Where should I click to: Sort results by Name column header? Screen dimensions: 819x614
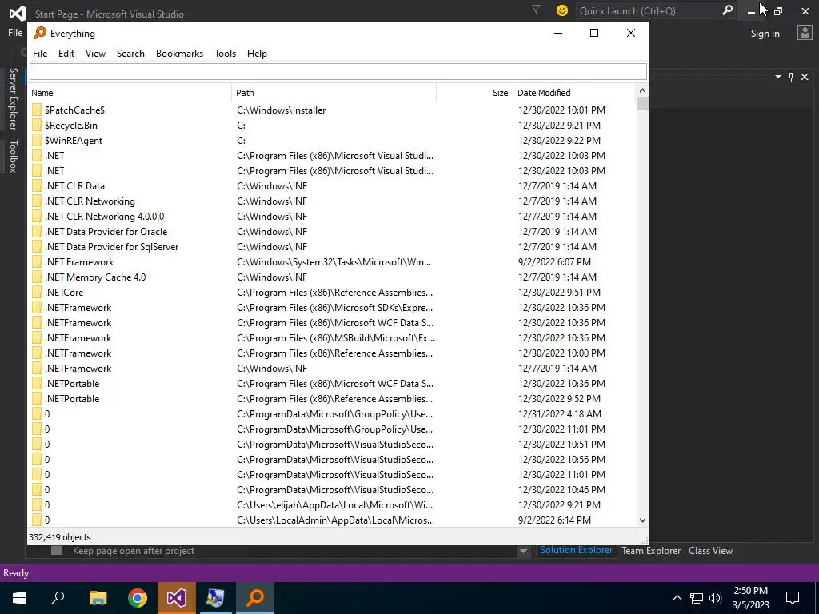(x=129, y=93)
